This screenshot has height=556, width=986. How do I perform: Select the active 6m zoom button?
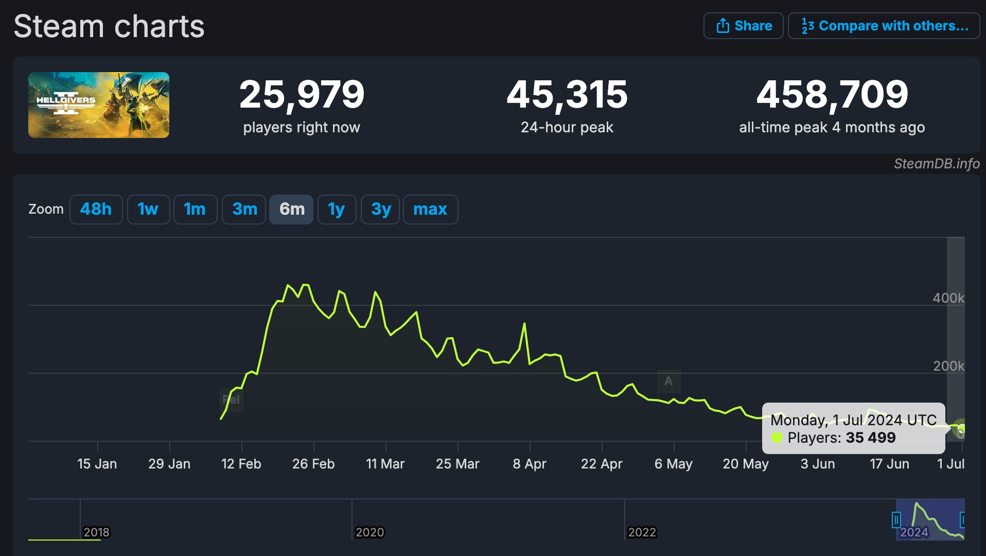[x=291, y=209]
